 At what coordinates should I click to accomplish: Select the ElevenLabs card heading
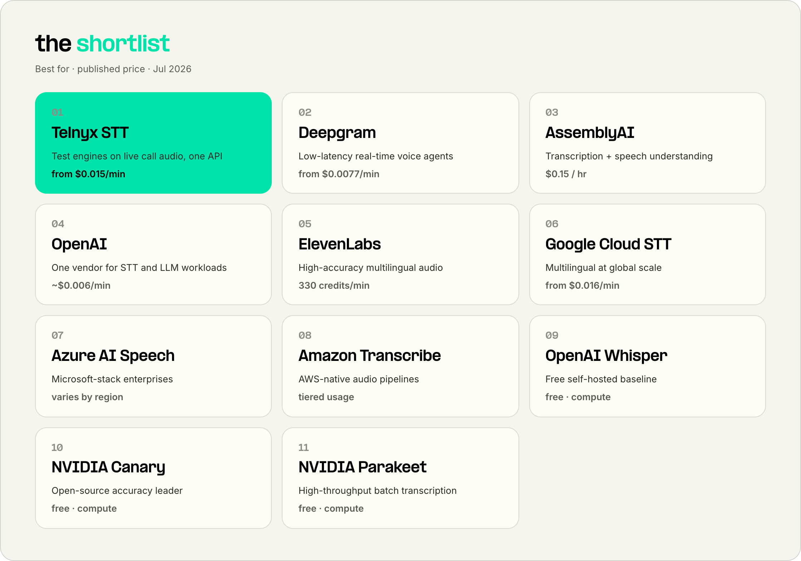point(339,244)
